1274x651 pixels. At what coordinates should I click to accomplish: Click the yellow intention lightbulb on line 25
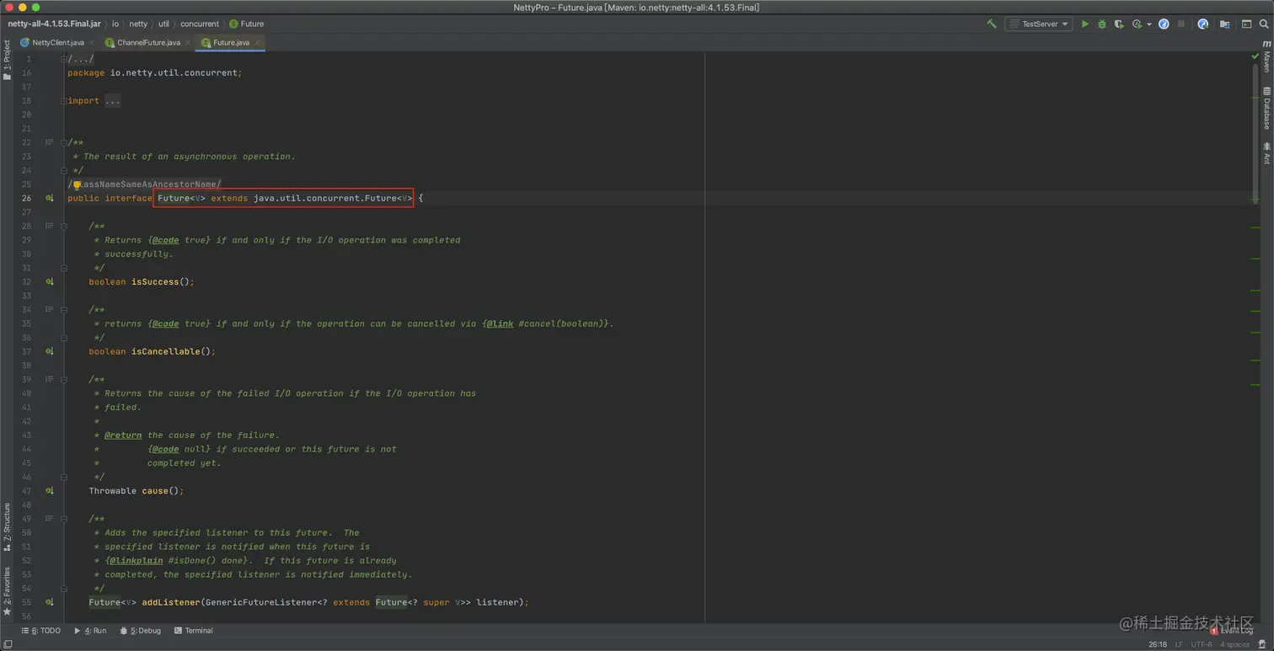76,184
